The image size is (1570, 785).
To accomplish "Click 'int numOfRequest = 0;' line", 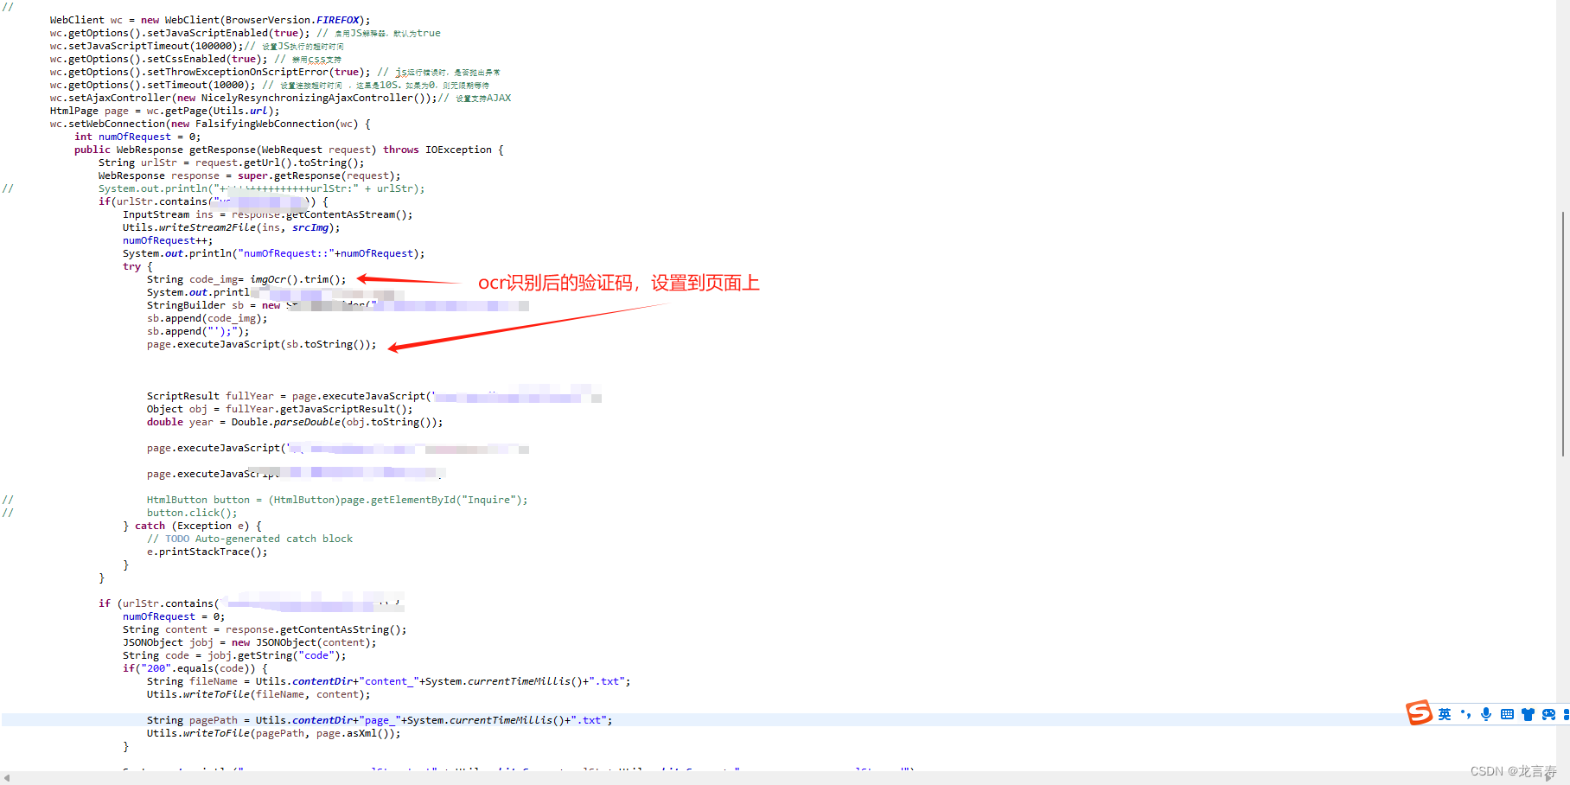I will (x=137, y=137).
